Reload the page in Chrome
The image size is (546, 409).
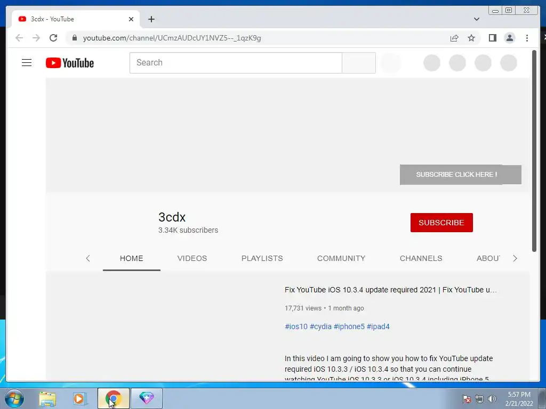pos(53,38)
